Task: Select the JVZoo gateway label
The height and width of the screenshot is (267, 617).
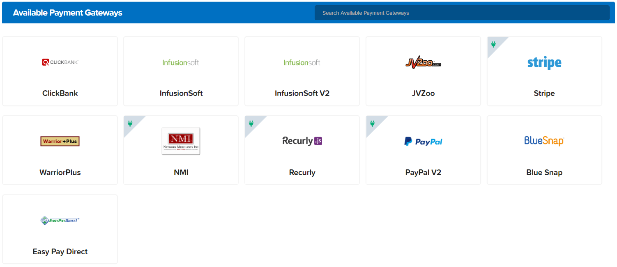Action: coord(423,93)
